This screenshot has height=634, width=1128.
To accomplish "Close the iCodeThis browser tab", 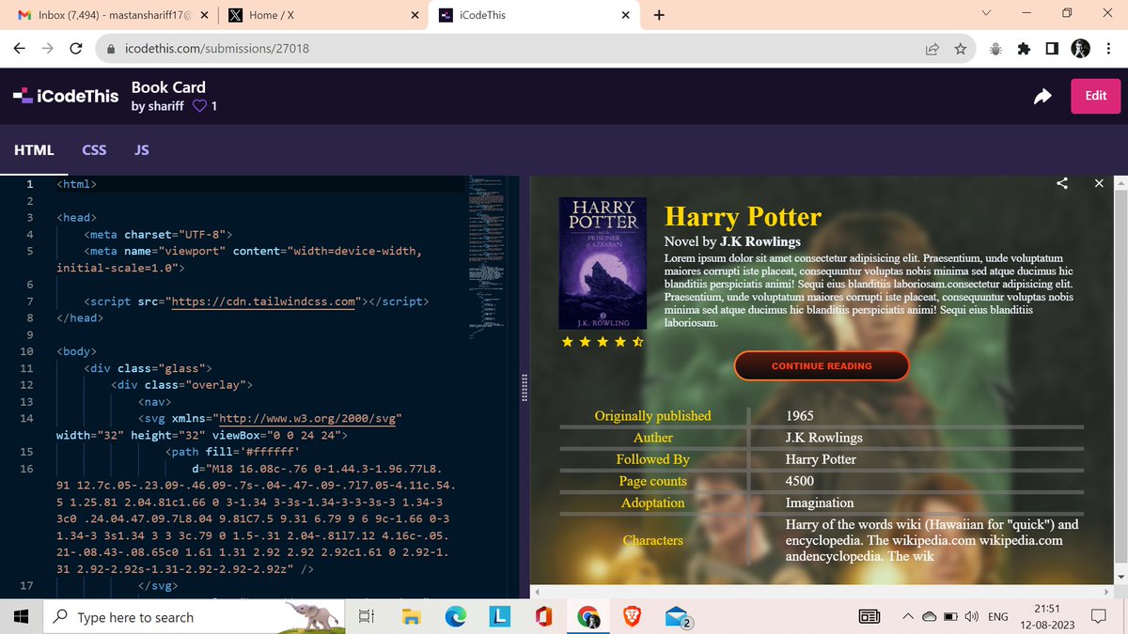I will pos(624,15).
